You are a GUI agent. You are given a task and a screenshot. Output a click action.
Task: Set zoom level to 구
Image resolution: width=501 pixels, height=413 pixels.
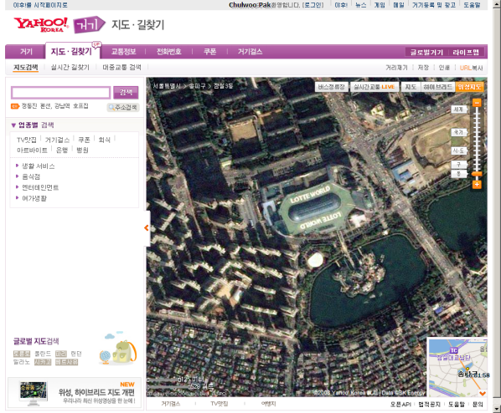coord(459,165)
